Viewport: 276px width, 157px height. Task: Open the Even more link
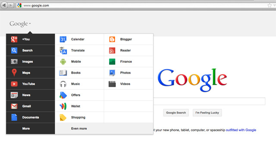point(79,129)
